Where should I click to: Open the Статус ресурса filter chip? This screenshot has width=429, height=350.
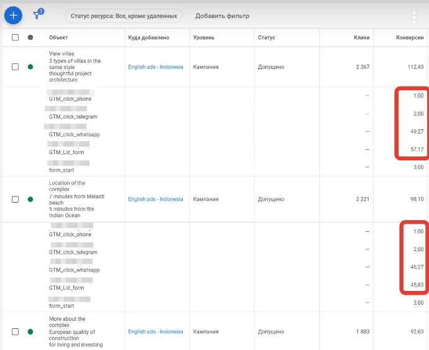point(124,16)
